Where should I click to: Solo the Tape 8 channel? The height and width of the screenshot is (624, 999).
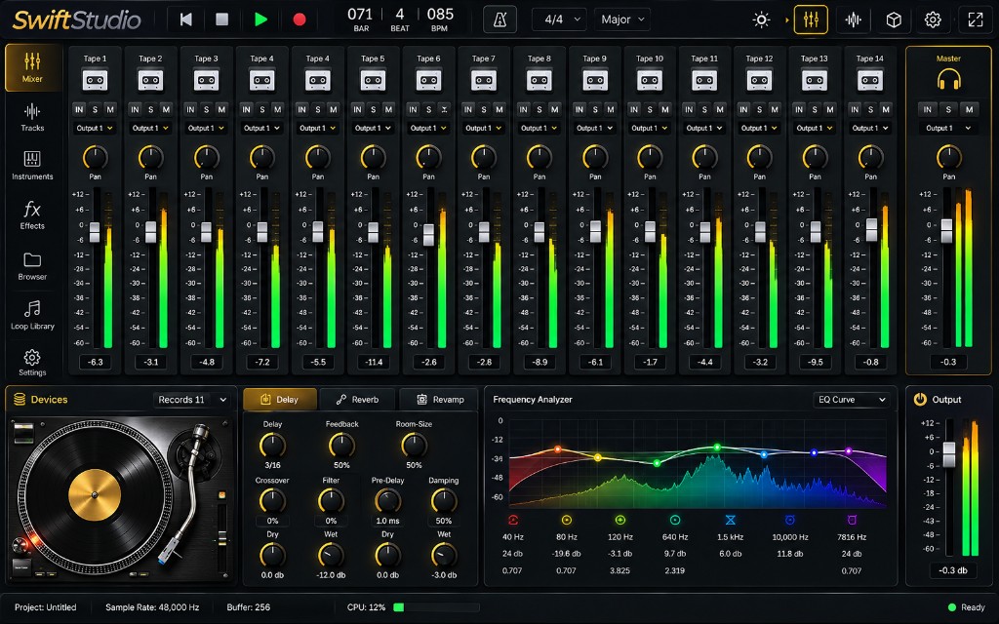coord(539,109)
